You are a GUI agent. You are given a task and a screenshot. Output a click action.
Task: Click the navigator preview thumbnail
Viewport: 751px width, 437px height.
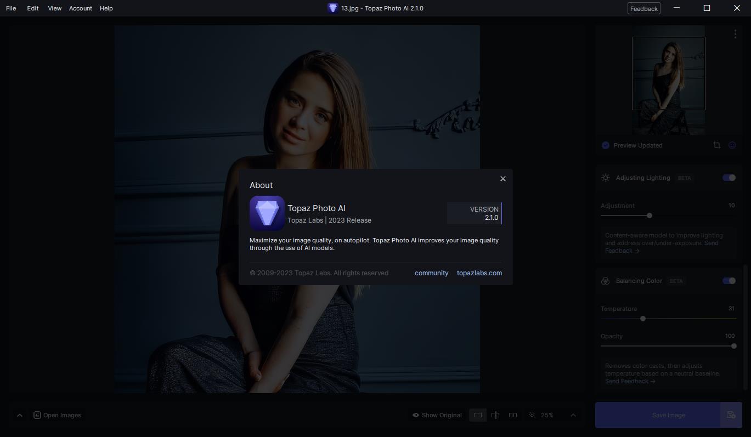pyautogui.click(x=668, y=81)
